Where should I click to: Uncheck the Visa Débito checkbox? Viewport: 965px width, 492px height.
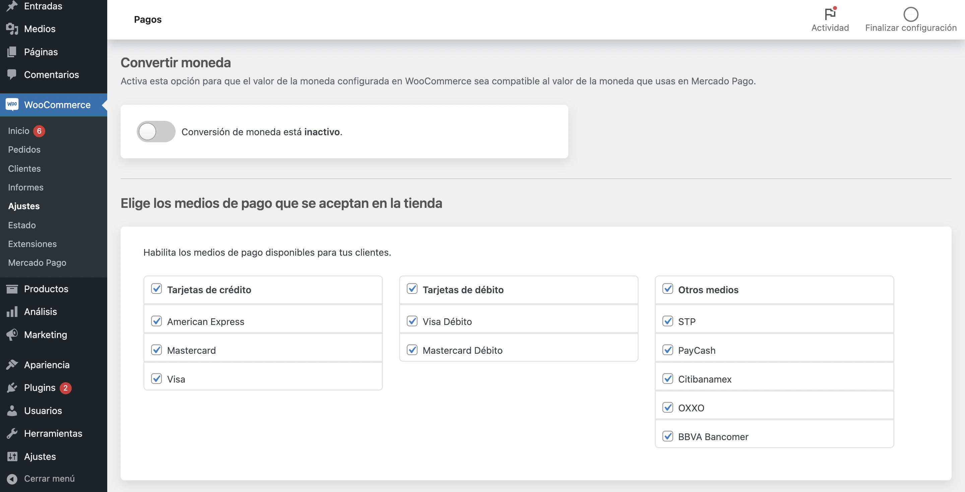(x=412, y=321)
